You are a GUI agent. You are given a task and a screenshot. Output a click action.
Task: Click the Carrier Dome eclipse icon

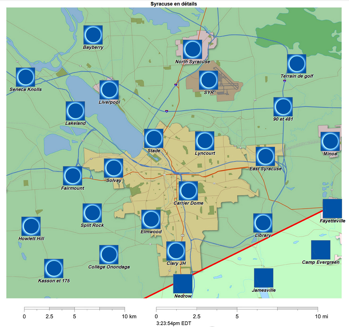click(x=188, y=191)
